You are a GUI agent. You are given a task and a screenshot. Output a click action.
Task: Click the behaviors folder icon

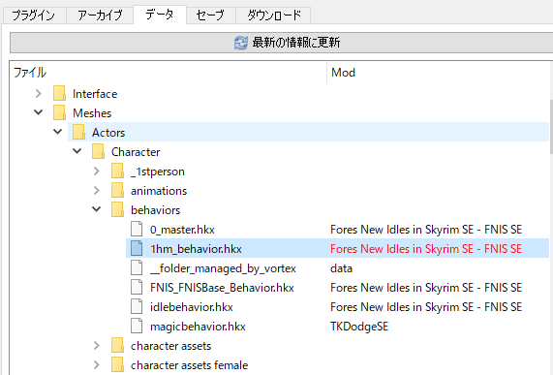118,210
